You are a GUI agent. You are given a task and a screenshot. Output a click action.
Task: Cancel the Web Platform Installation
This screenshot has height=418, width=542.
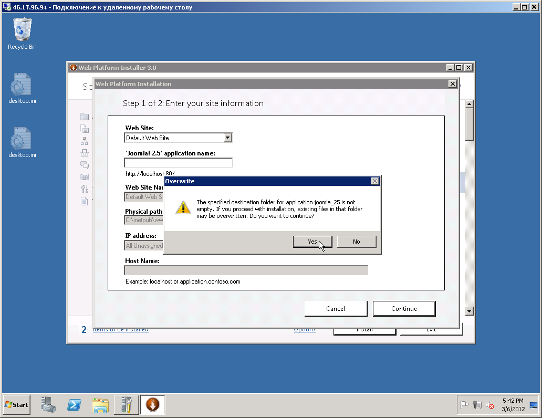[x=336, y=308]
